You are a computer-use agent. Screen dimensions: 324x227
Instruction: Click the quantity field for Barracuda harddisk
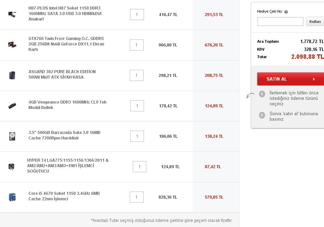(x=137, y=136)
